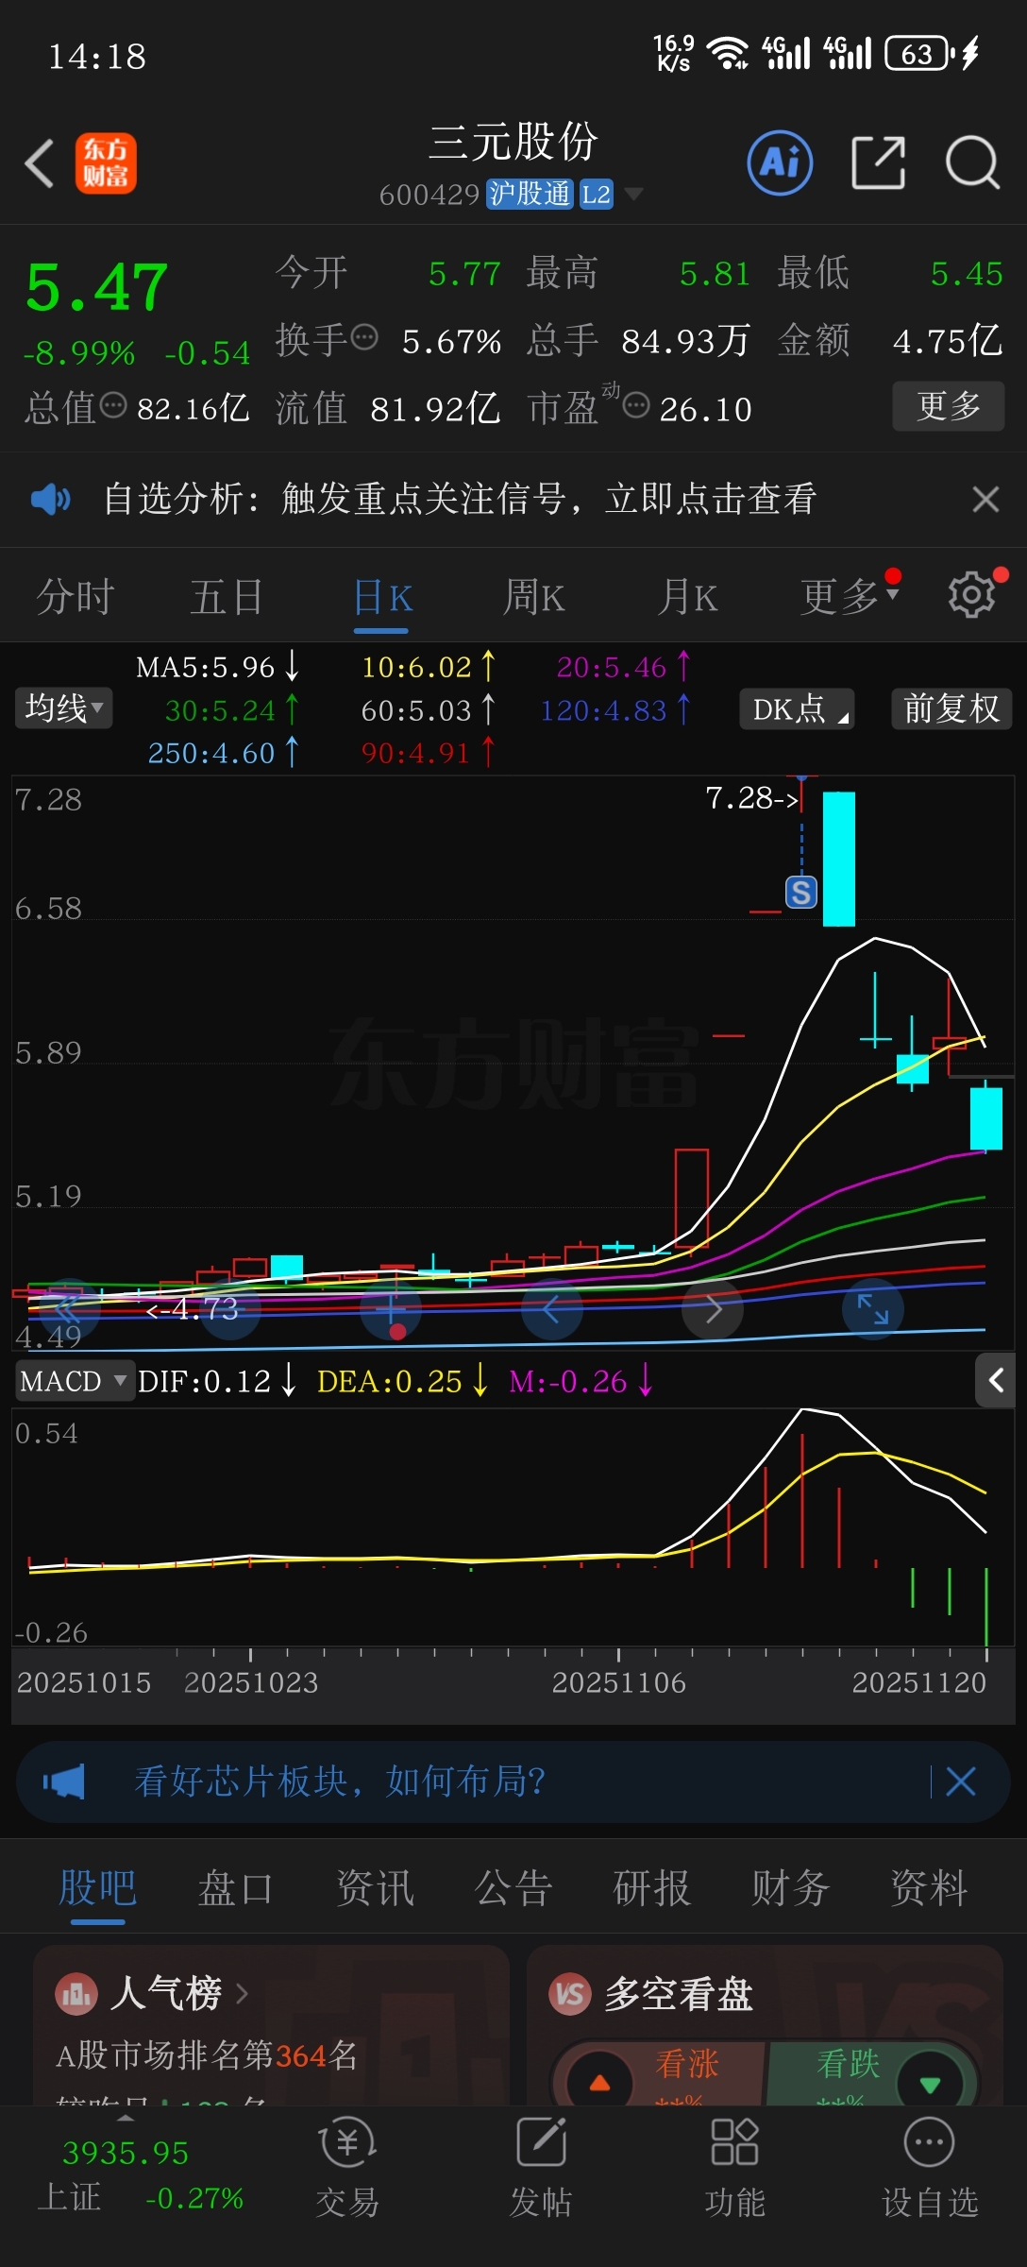This screenshot has width=1027, height=2267.
Task: Tap the megaphone promo icon
Action: (x=64, y=1781)
